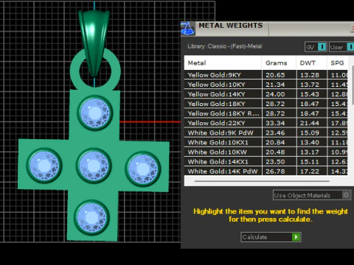Viewport: 354px width, 265px height.
Task: Select the White Gold:14KX1 row
Action: pos(266,162)
